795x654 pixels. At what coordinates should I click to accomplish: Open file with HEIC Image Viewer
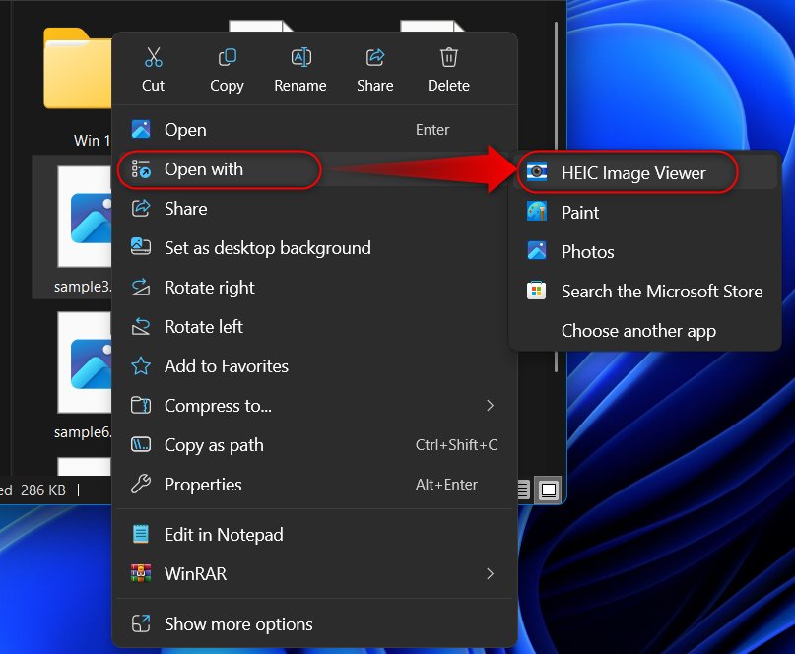point(632,173)
